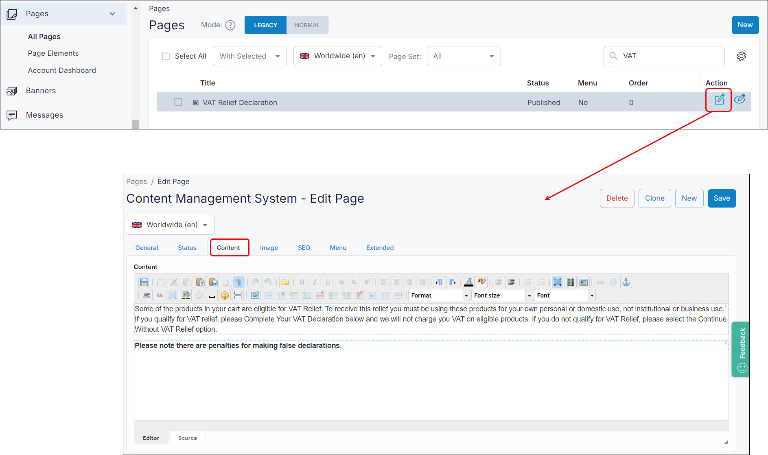Insert a smiley using the emoji icon
The width and height of the screenshot is (768, 455).
tap(225, 295)
